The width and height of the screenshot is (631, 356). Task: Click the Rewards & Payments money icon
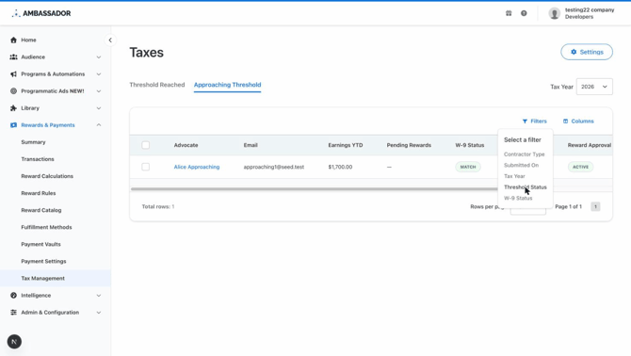14,125
